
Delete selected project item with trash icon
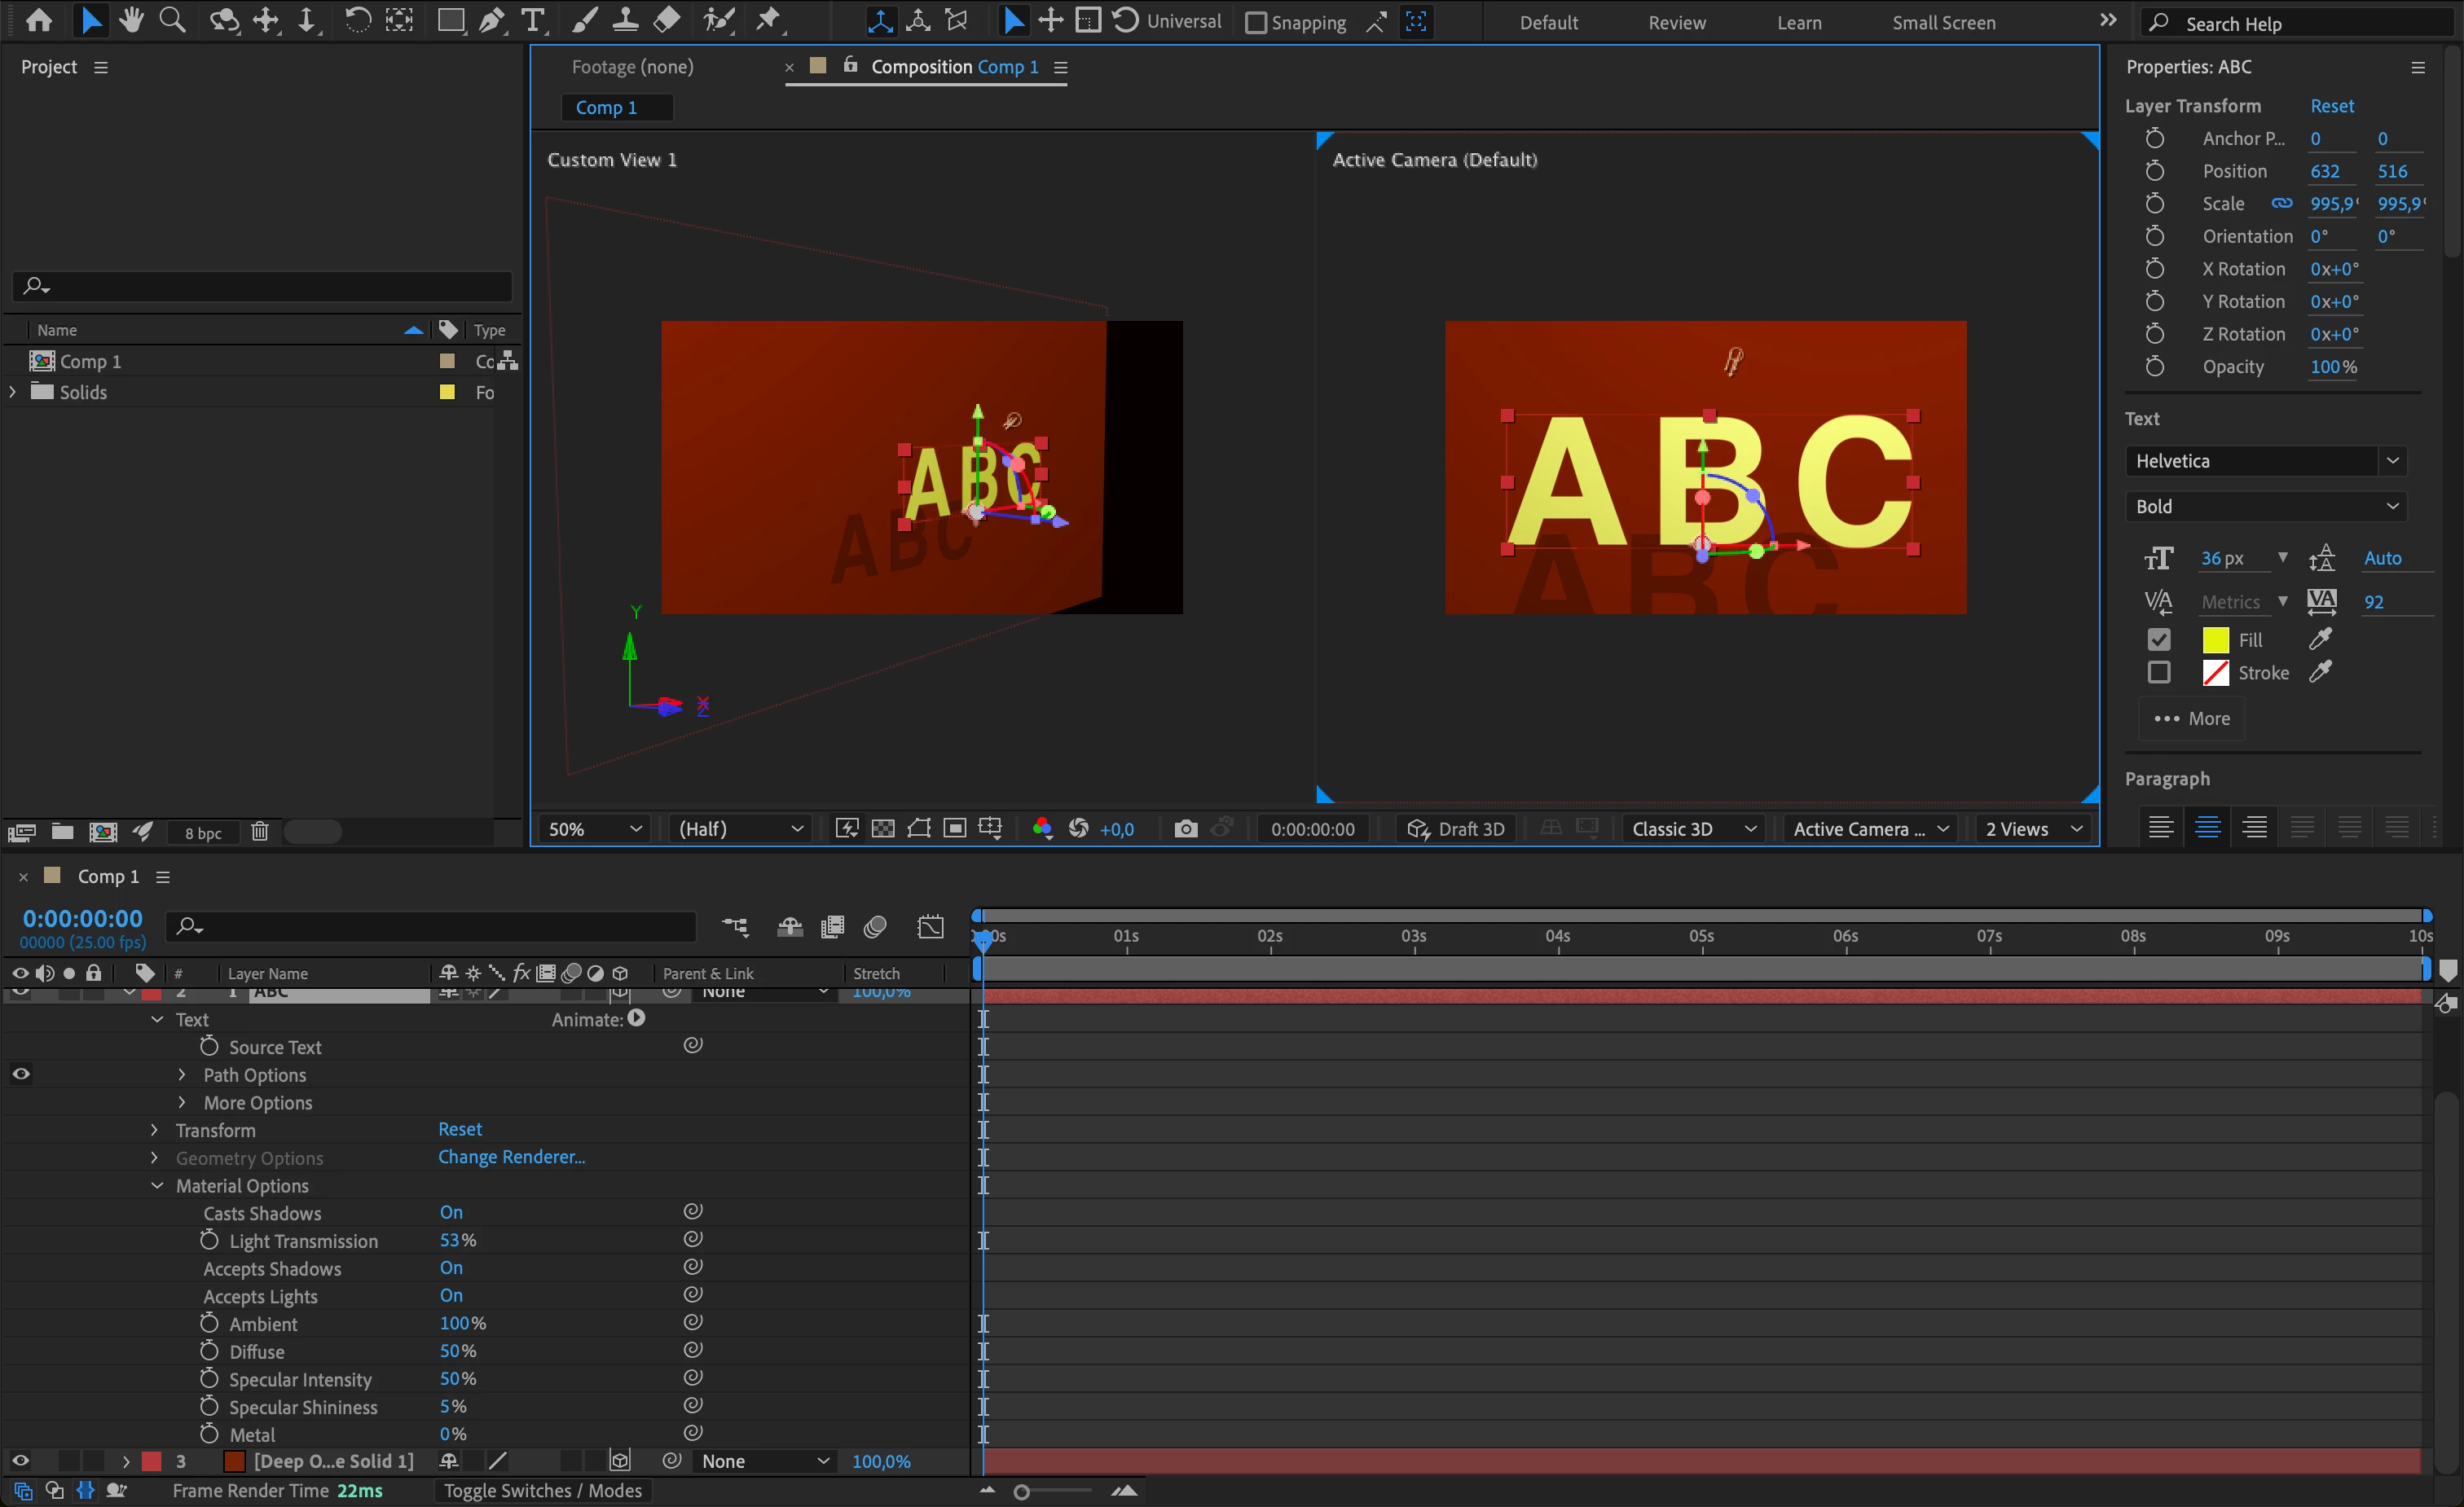260,832
